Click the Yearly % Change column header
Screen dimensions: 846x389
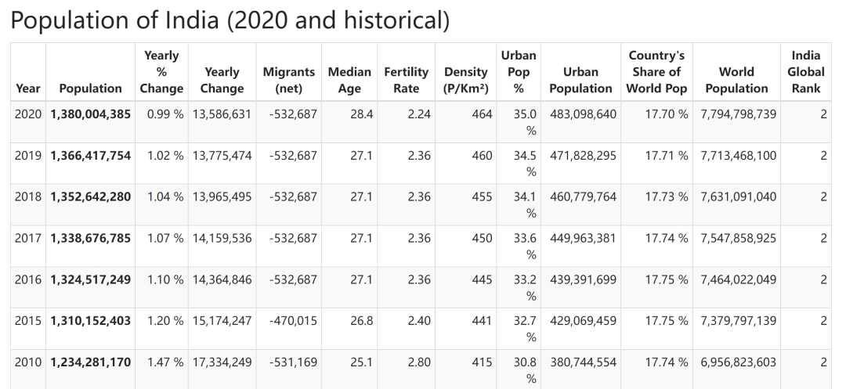click(161, 72)
